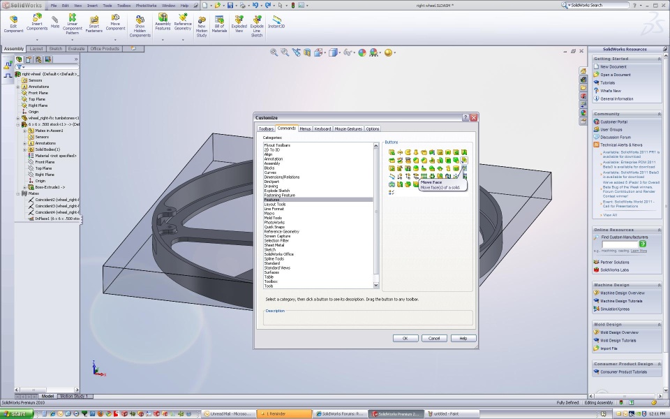Screen dimensions: 670x419
Task: Click Insert Components tool
Action: click(x=37, y=22)
